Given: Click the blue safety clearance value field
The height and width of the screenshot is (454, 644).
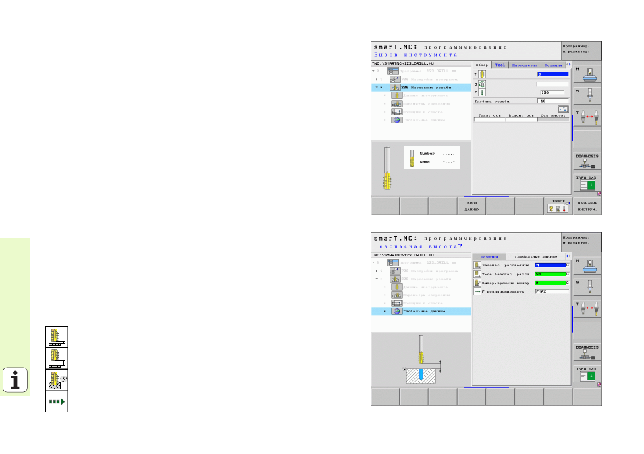Looking at the screenshot, I should (550, 266).
